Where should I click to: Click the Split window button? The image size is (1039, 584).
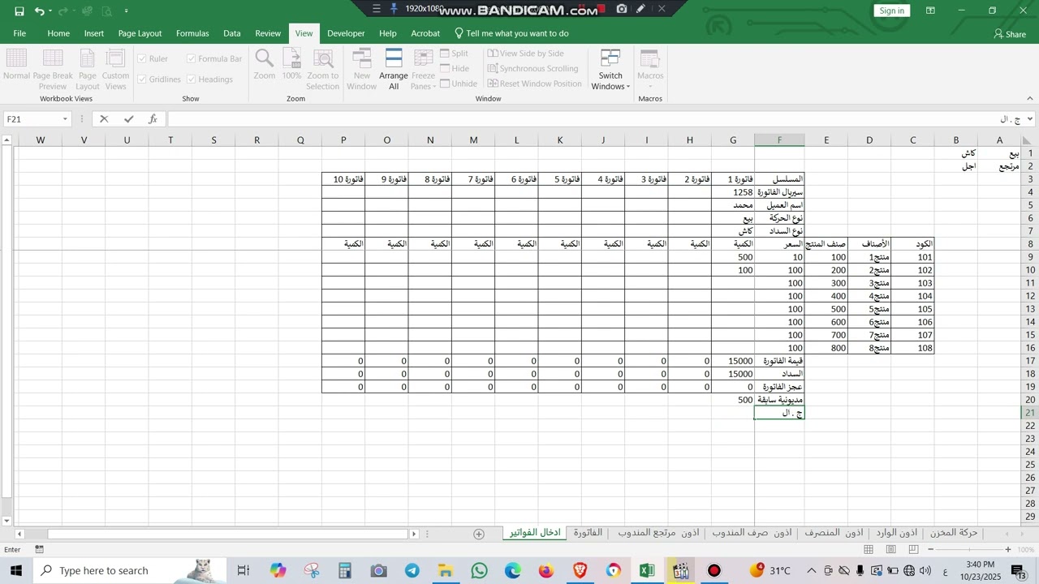tap(453, 54)
